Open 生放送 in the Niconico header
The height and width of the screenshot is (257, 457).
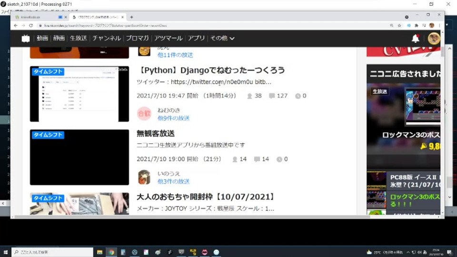(x=79, y=38)
